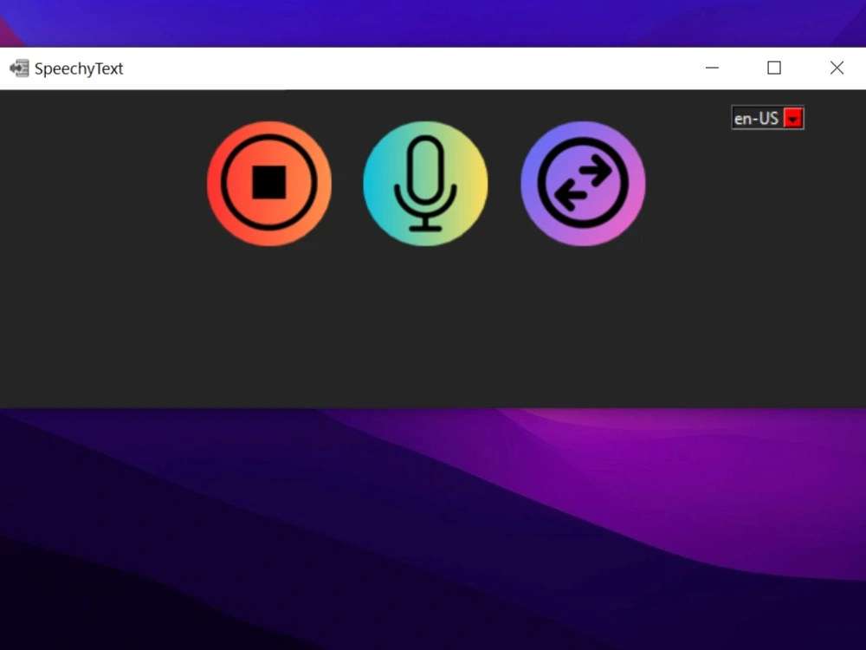
Task: Expand the red arrow on language selector
Action: pyautogui.click(x=793, y=118)
